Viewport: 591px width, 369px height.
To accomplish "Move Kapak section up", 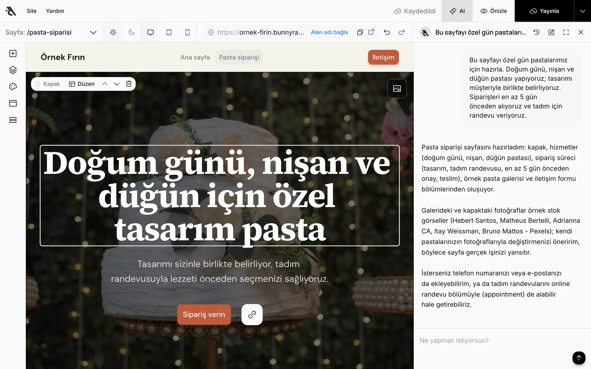I will click(x=105, y=84).
